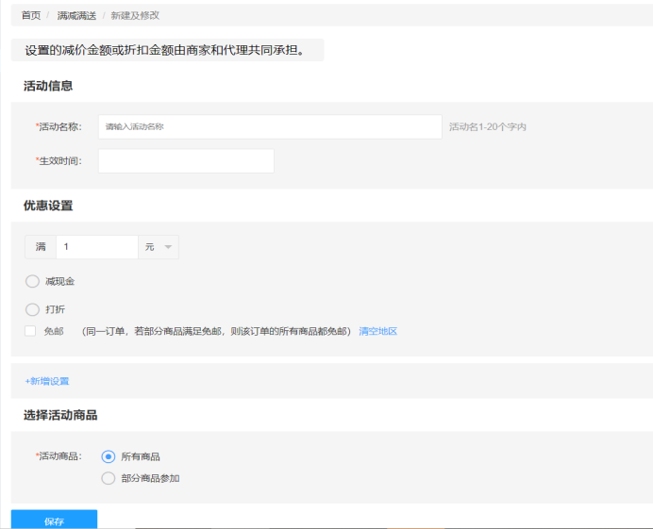This screenshot has height=529, width=653.
Task: Click the 生效时间 field label
Action: (x=59, y=160)
